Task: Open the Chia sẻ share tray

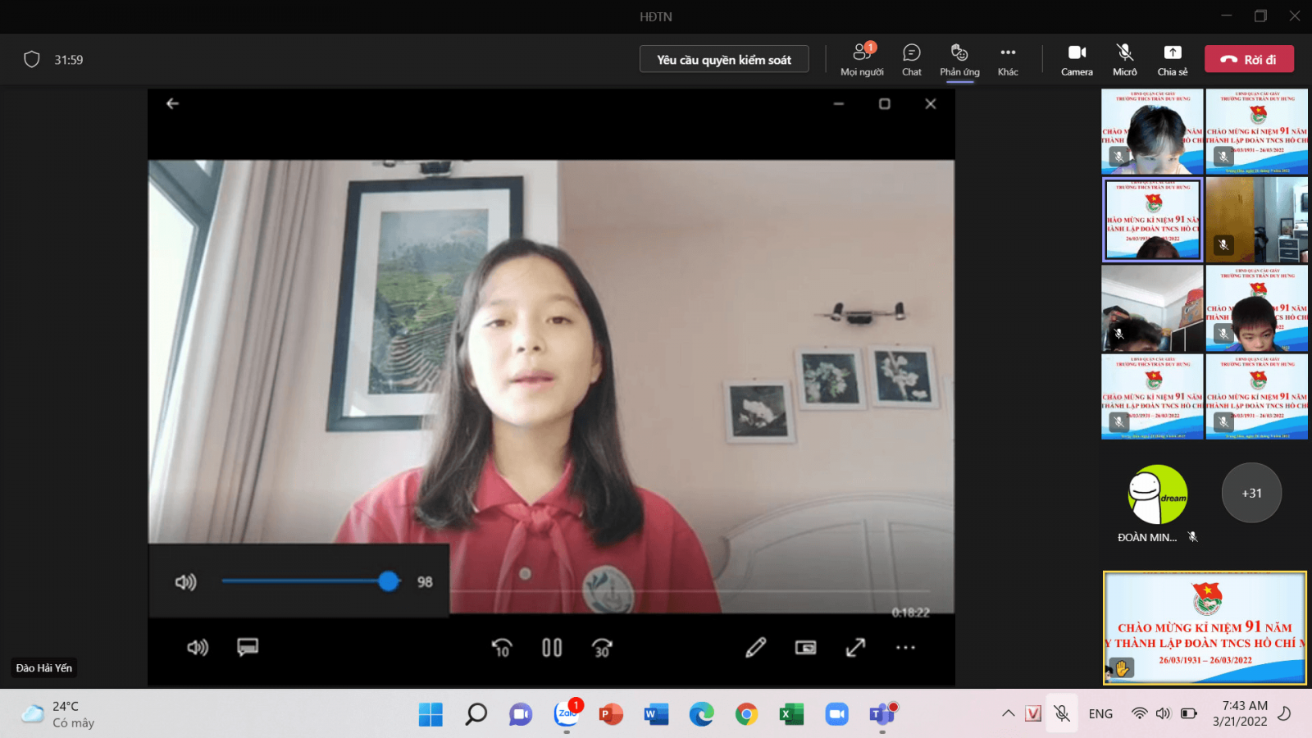Action: (x=1173, y=59)
